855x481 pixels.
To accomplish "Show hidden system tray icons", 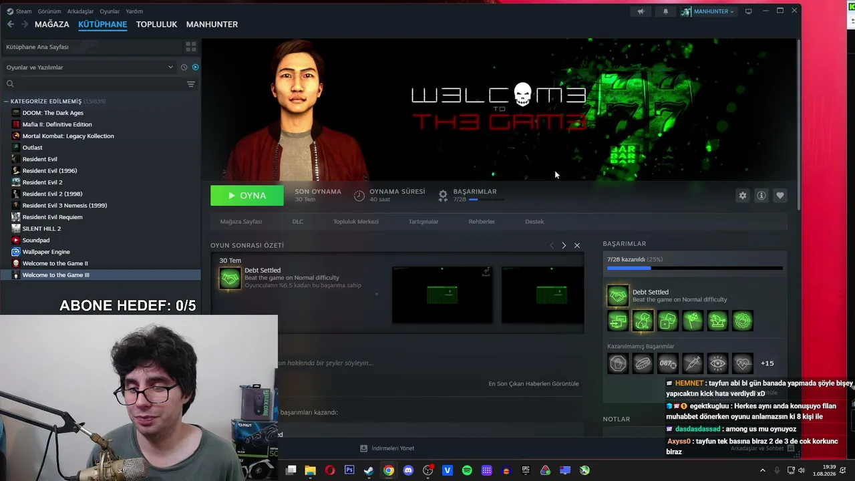I will pyautogui.click(x=763, y=470).
